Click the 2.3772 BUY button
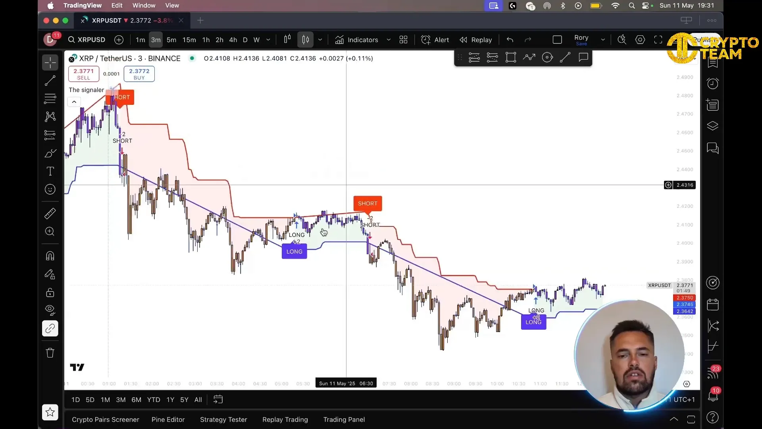 (139, 74)
